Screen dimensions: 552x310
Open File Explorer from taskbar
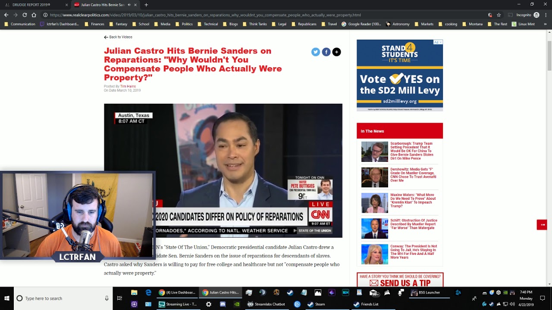coord(134,293)
